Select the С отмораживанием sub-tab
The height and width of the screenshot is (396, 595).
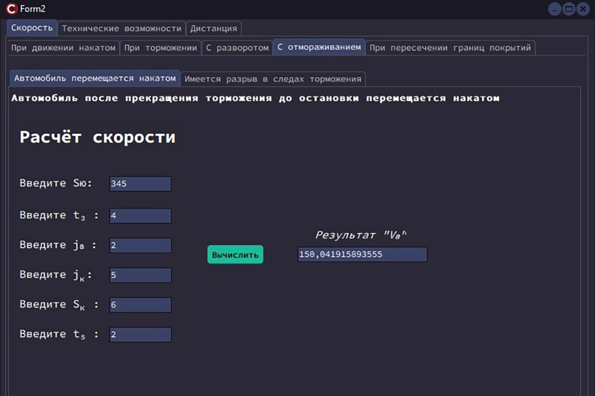[319, 47]
